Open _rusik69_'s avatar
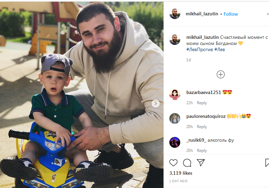 [175, 142]
